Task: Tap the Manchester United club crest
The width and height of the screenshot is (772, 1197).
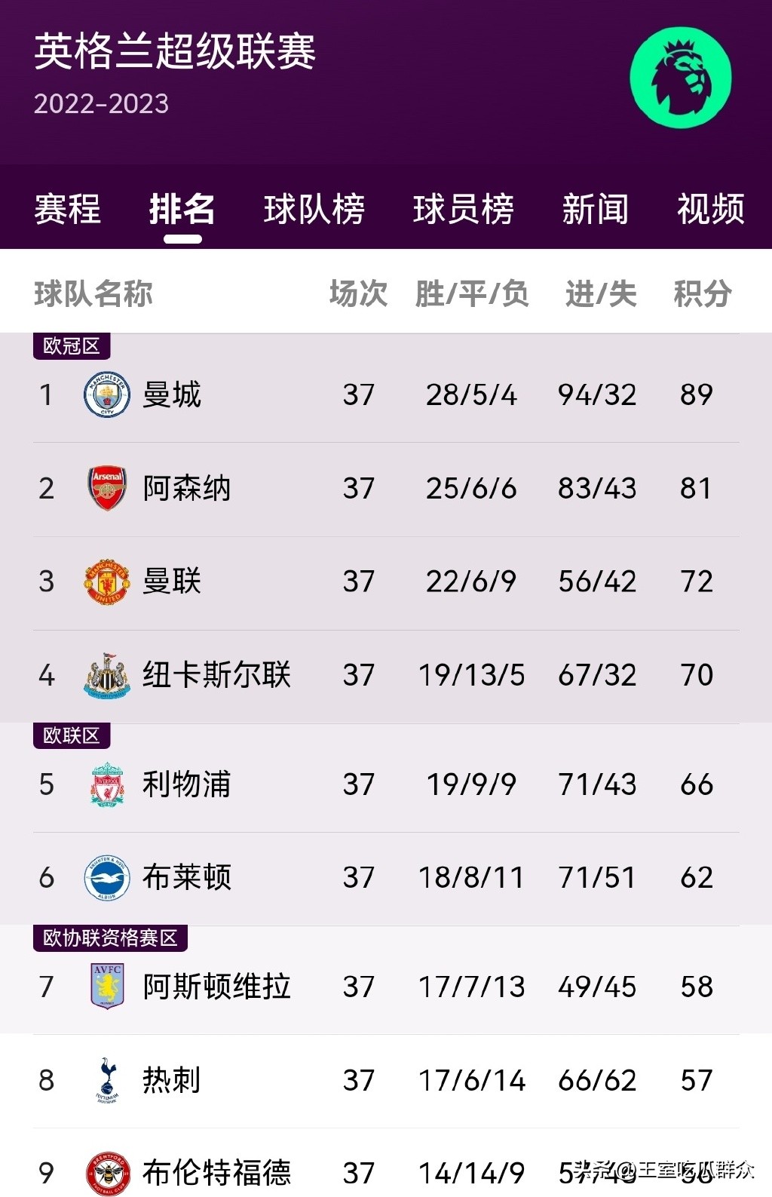Action: 107,582
